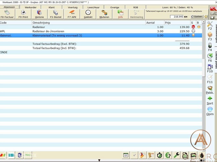
Task: Print the work order with F9-Print
Action: (x=23, y=14)
